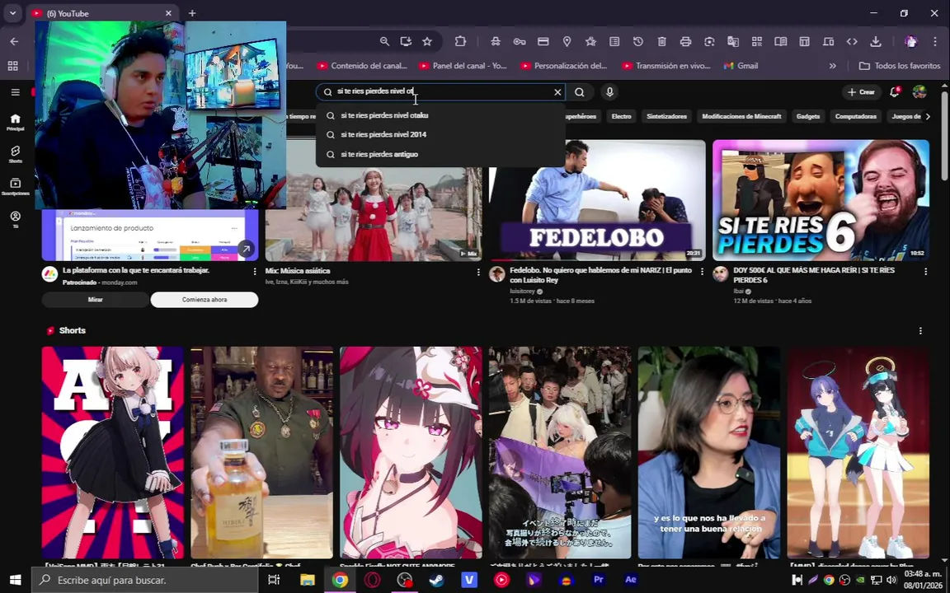The height and width of the screenshot is (593, 950).
Task: Select the Electro filter chip
Action: click(621, 116)
